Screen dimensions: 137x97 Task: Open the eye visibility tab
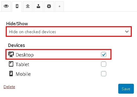(6, 6)
